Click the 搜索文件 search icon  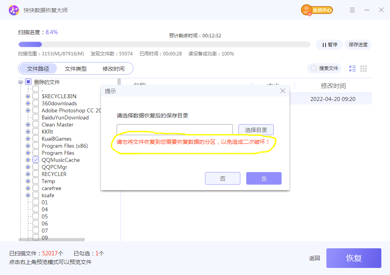314,68
